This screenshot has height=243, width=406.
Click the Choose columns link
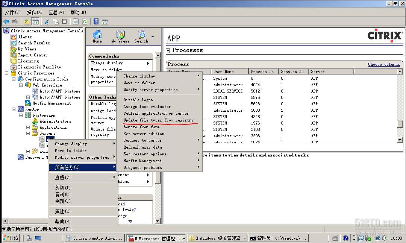pyautogui.click(x=384, y=64)
